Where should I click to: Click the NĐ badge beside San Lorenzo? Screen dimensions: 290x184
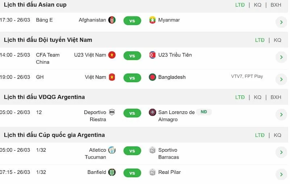coord(204,112)
